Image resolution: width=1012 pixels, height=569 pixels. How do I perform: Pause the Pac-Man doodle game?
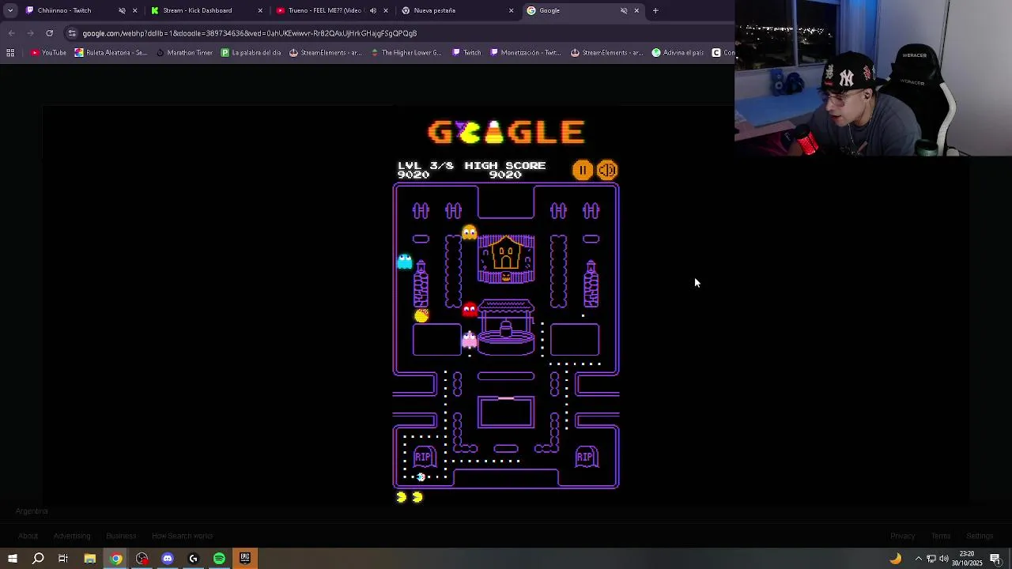coord(583,170)
